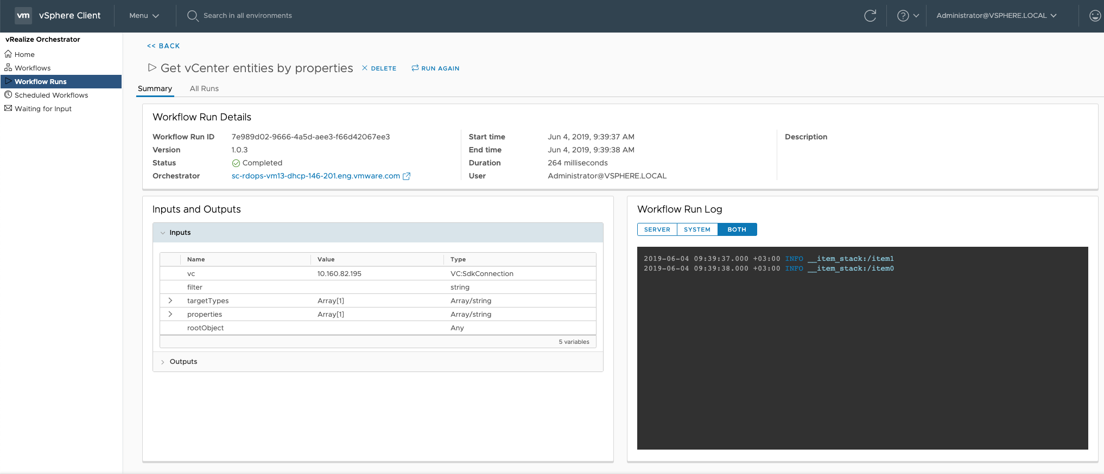Switch log view to SYSTEM
The width and height of the screenshot is (1104, 474).
click(697, 229)
